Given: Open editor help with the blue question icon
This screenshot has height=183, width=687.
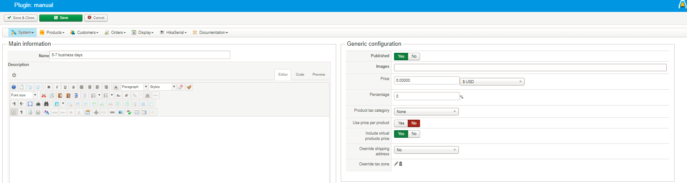Looking at the screenshot, I should [x=14, y=87].
